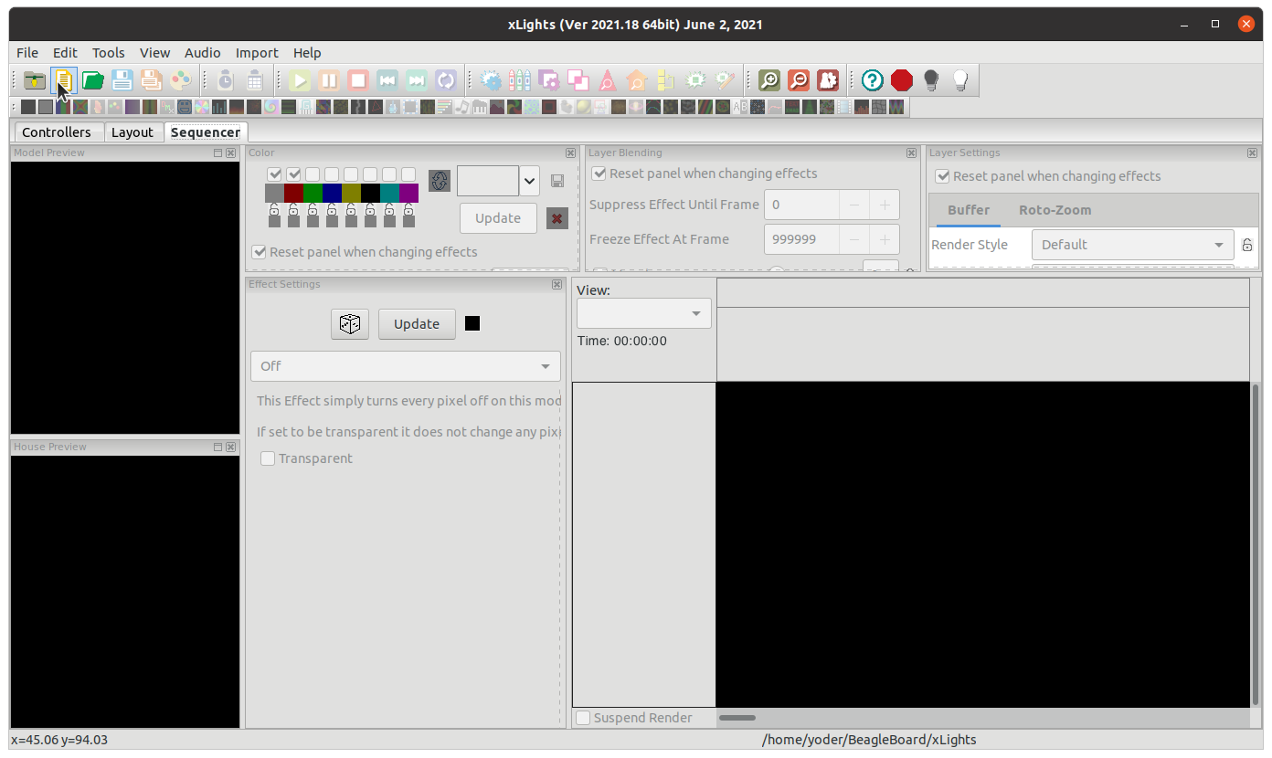Image resolution: width=1272 pixels, height=758 pixels.
Task: Expand the Off effect type dropdown
Action: [406, 366]
